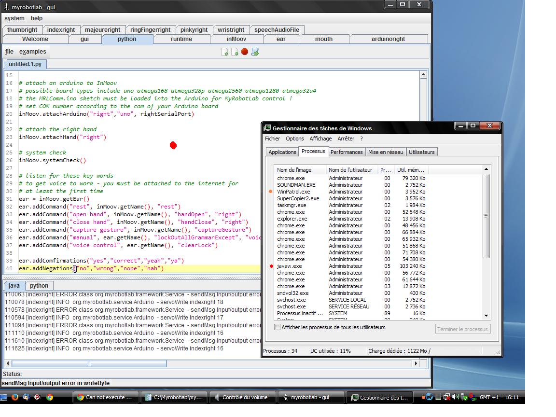Viewport: 556px width, 417px height.
Task: Open the ? help menu in Task Manager
Action: 361,139
